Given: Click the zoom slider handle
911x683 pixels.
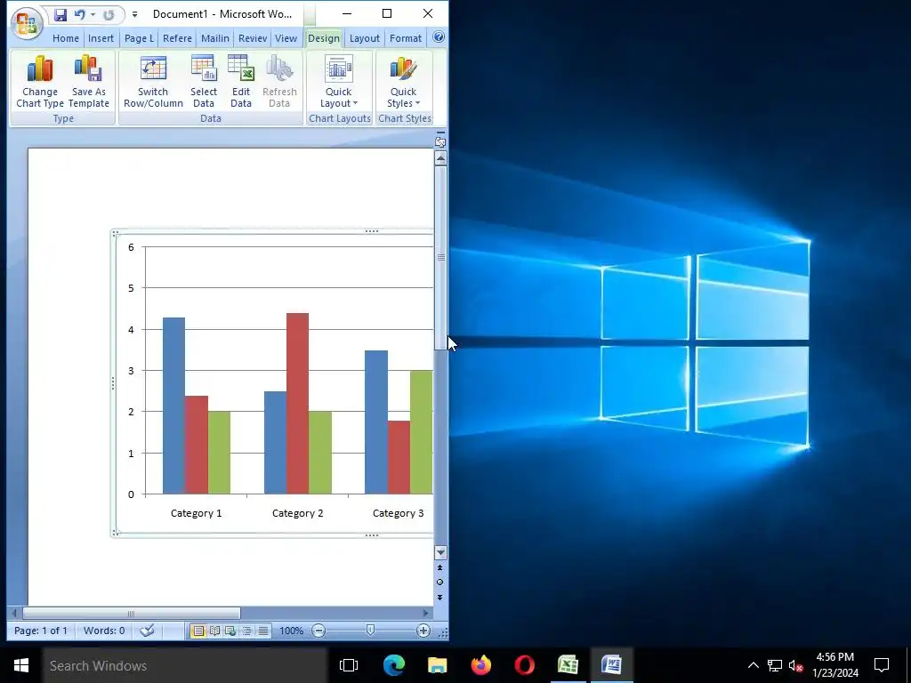Looking at the screenshot, I should [370, 631].
